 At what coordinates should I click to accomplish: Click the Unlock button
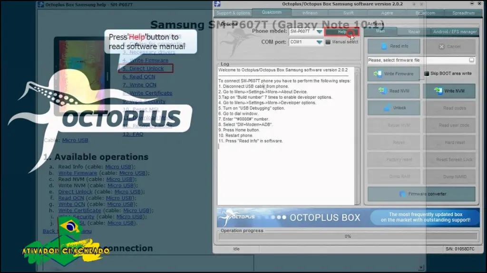coord(393,108)
